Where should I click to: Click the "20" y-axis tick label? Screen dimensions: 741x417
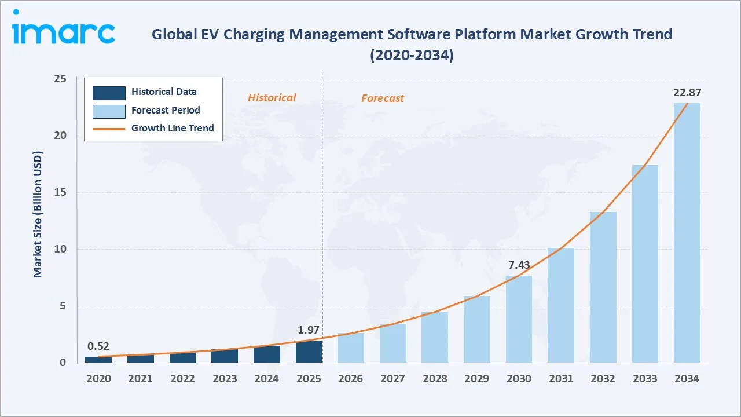click(61, 136)
